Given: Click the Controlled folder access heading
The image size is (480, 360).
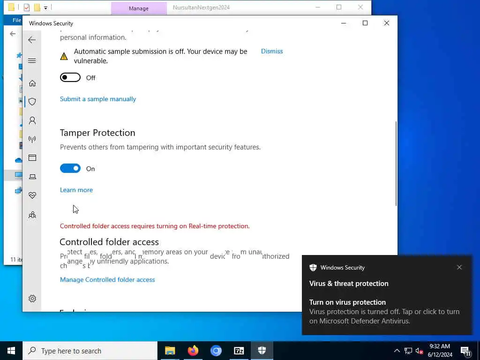Looking at the screenshot, I should point(109,242).
